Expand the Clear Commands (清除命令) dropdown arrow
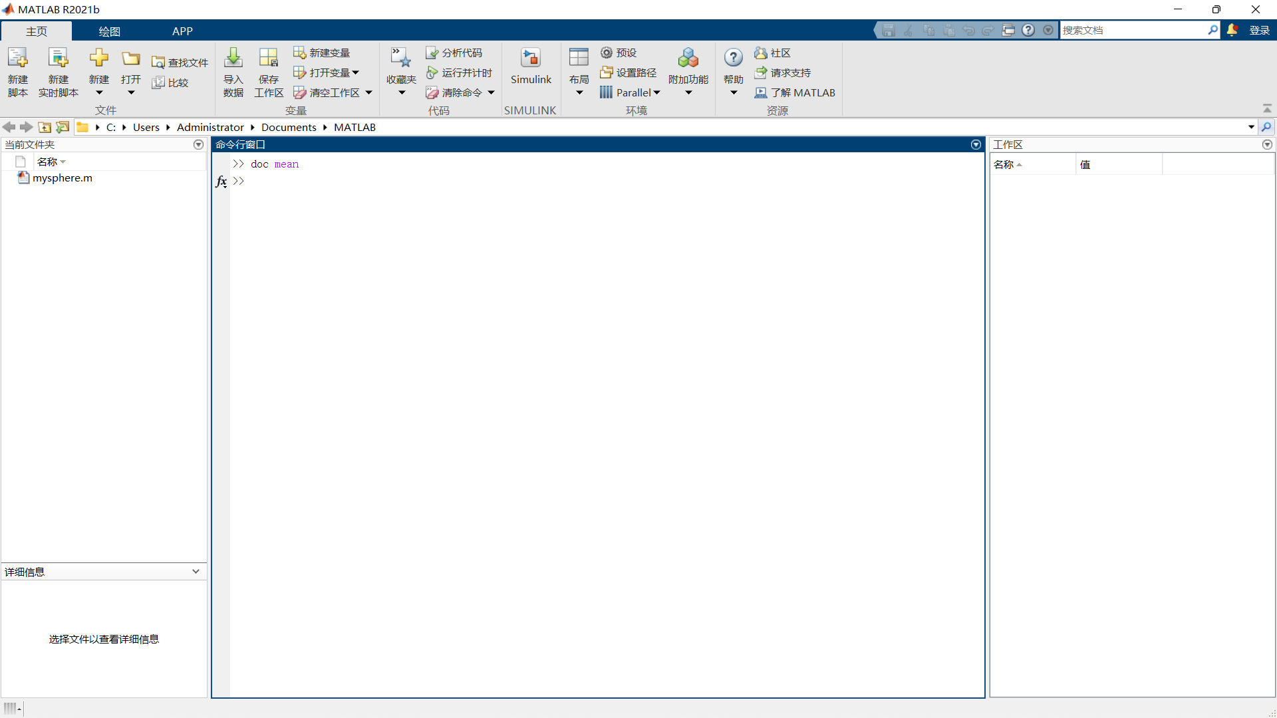The width and height of the screenshot is (1277, 718). click(492, 92)
